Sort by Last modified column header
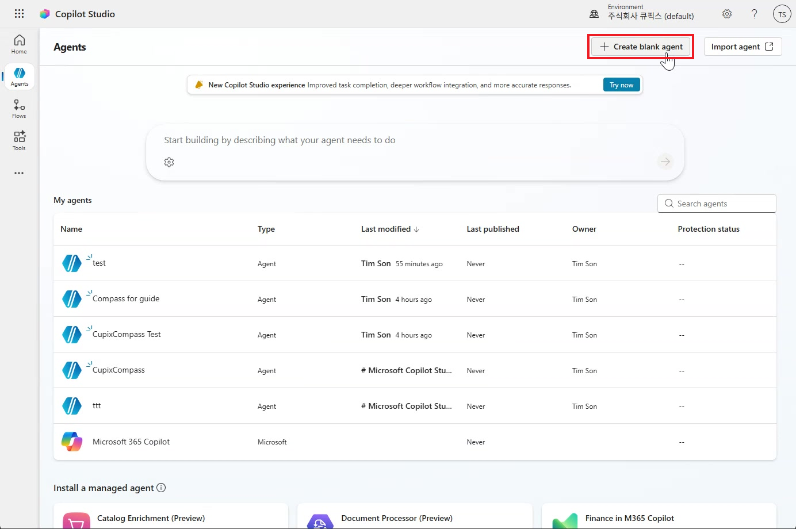796x529 pixels. click(x=390, y=229)
